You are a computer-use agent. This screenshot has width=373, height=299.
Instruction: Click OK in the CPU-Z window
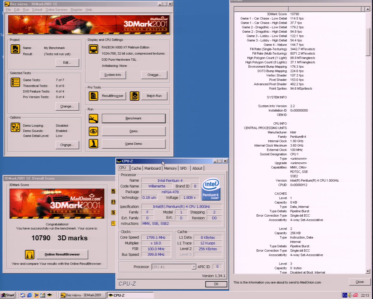(216, 284)
